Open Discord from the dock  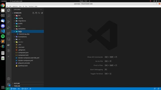[x=3, y=26]
